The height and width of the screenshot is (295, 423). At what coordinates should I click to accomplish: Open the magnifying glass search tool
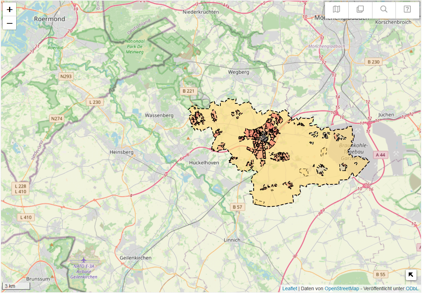click(384, 9)
